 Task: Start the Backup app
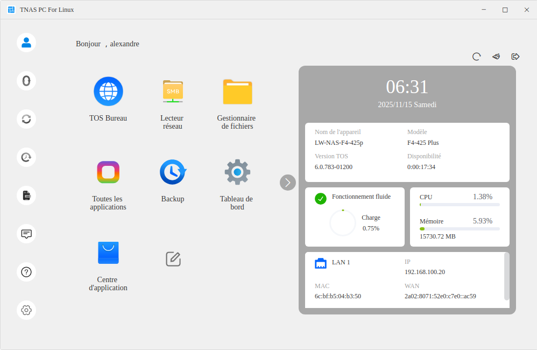[x=173, y=172]
